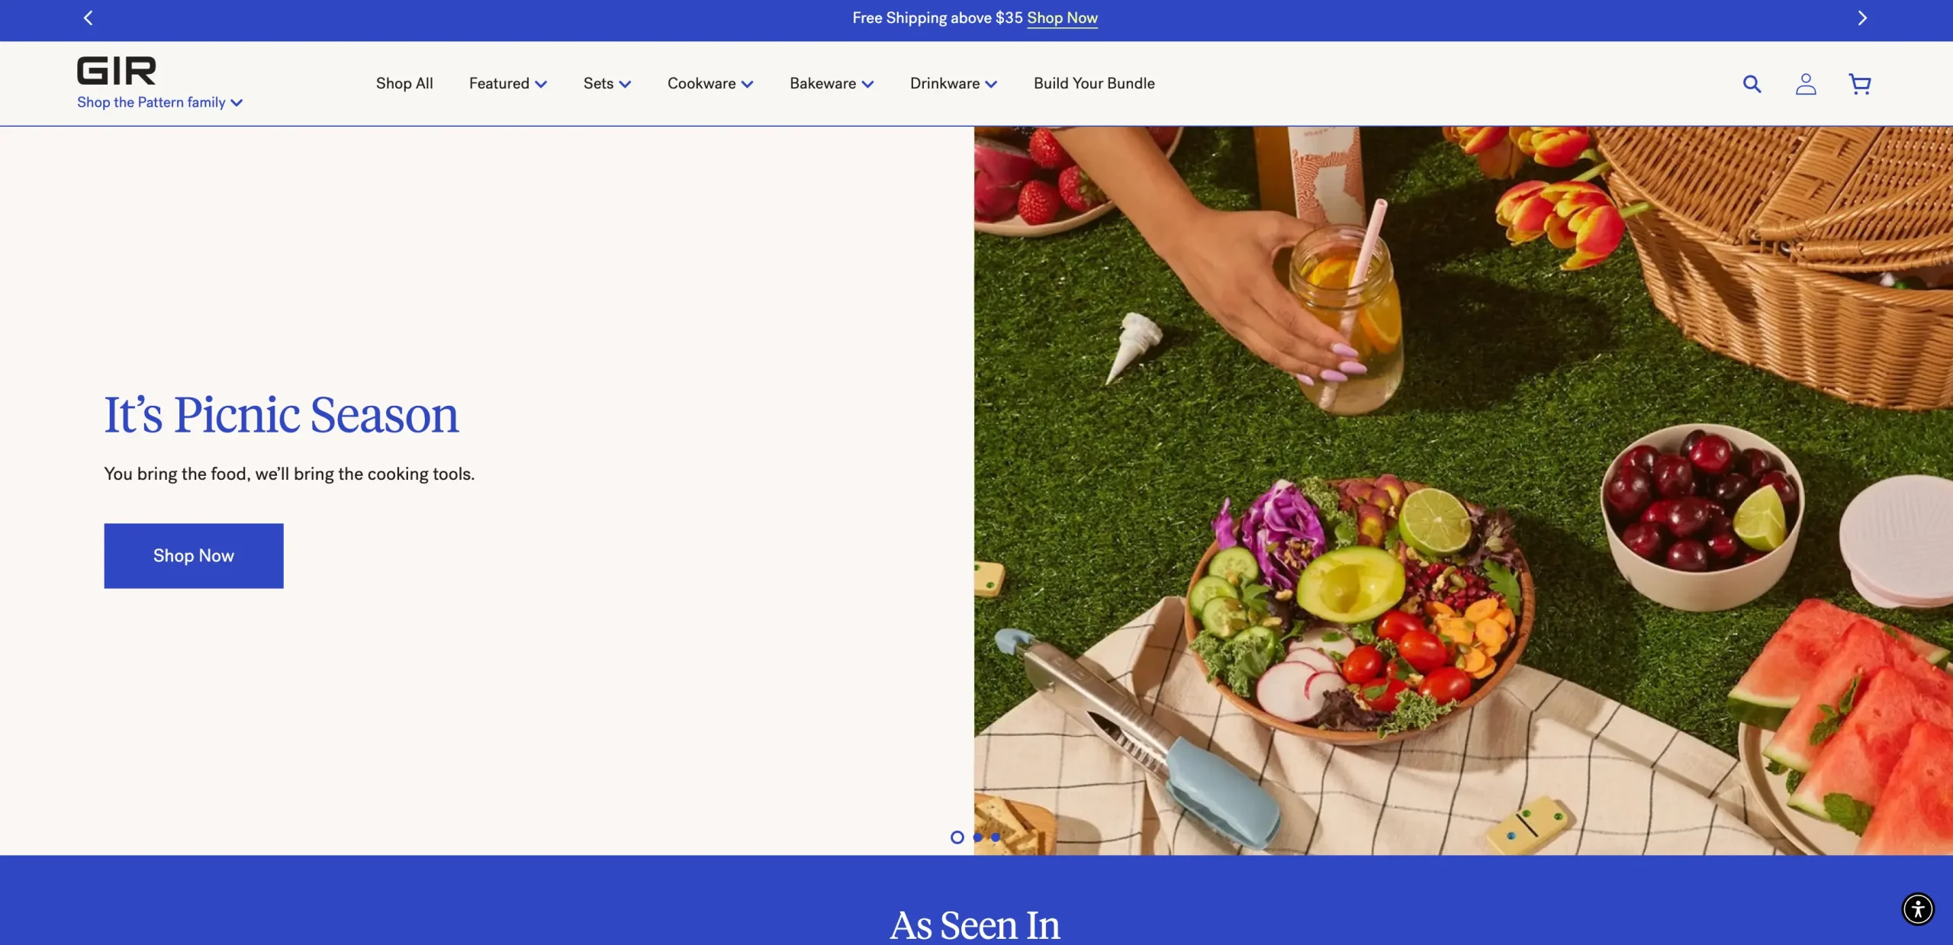The width and height of the screenshot is (1953, 945).
Task: Click the It's Picnic Season heading
Action: pyautogui.click(x=282, y=416)
